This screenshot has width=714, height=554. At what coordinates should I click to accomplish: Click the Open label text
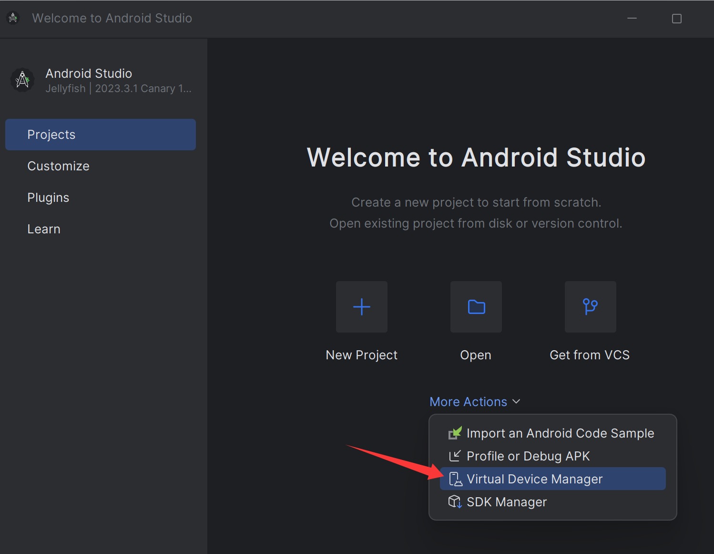click(476, 355)
